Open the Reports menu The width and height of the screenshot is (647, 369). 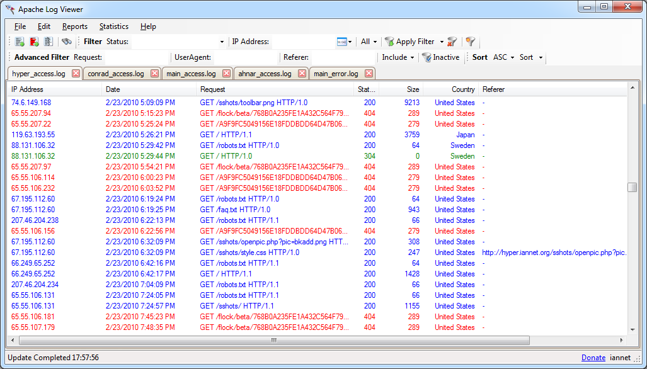[74, 26]
